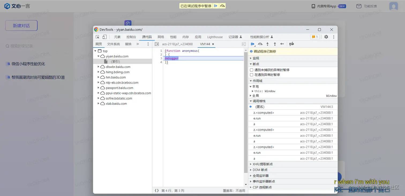Expand DOM 断点 section
This screenshot has height=196, width=405.
293,170
